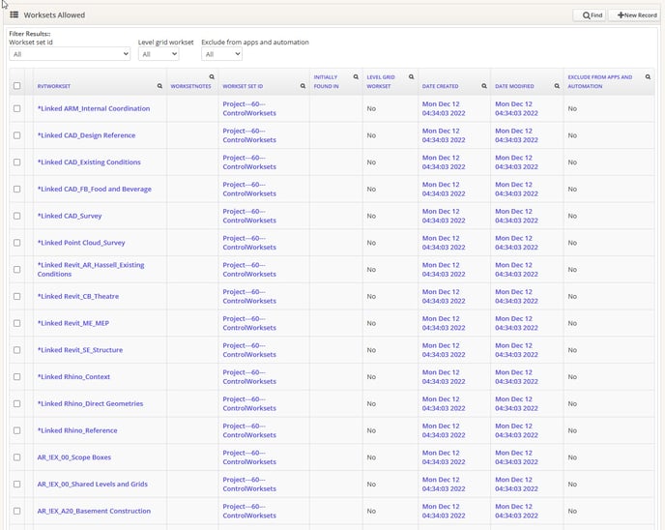The image size is (665, 530).
Task: Check the *Linked CAD_Existing Conditions row checkbox
Action: click(x=17, y=162)
